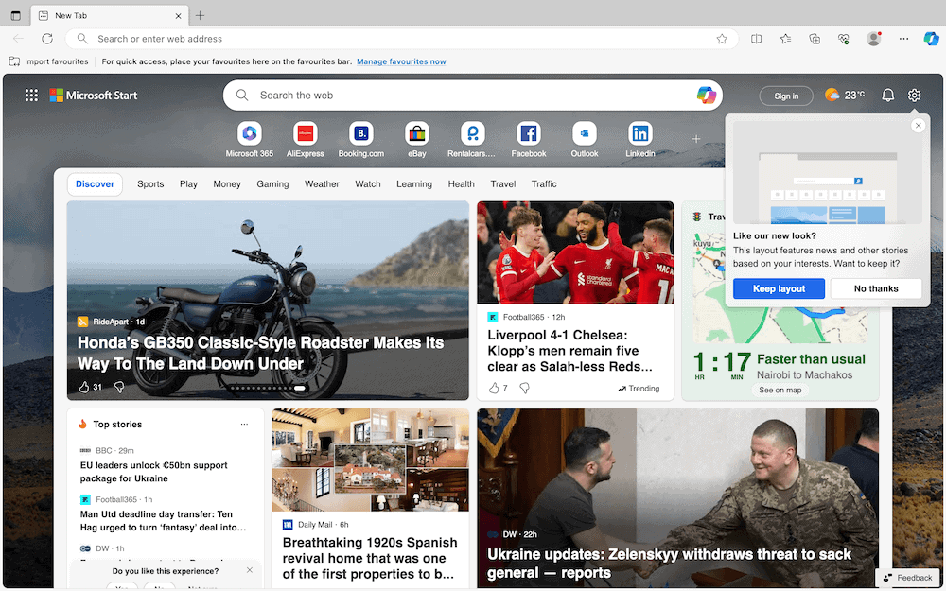The height and width of the screenshot is (591, 946).
Task: Open Microsoft 365 quick link
Action: 249,139
